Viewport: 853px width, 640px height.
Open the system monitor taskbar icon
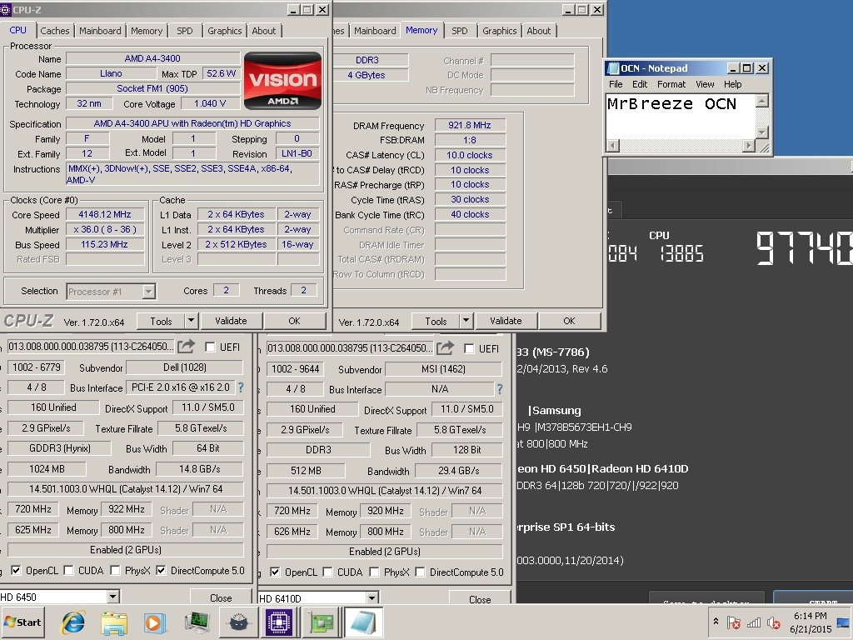pos(197,622)
